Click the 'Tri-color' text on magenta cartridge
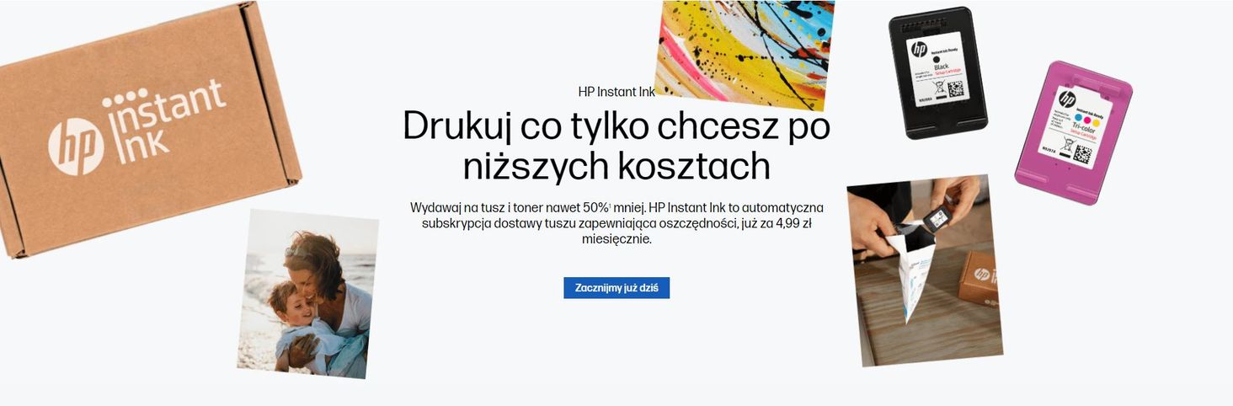Screen dimensions: 1233x406 tap(1083, 132)
